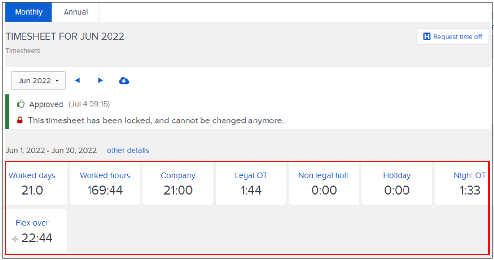
Task: Download timesheet via cloud icon
Action: pos(124,80)
